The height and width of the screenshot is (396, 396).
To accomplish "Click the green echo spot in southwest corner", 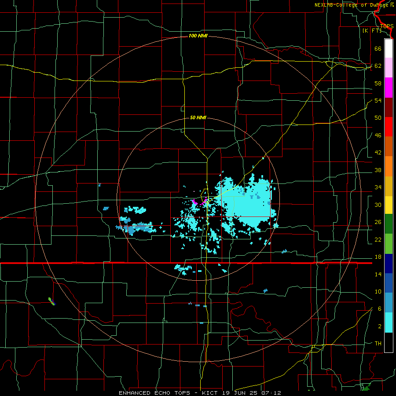I will (x=52, y=301).
